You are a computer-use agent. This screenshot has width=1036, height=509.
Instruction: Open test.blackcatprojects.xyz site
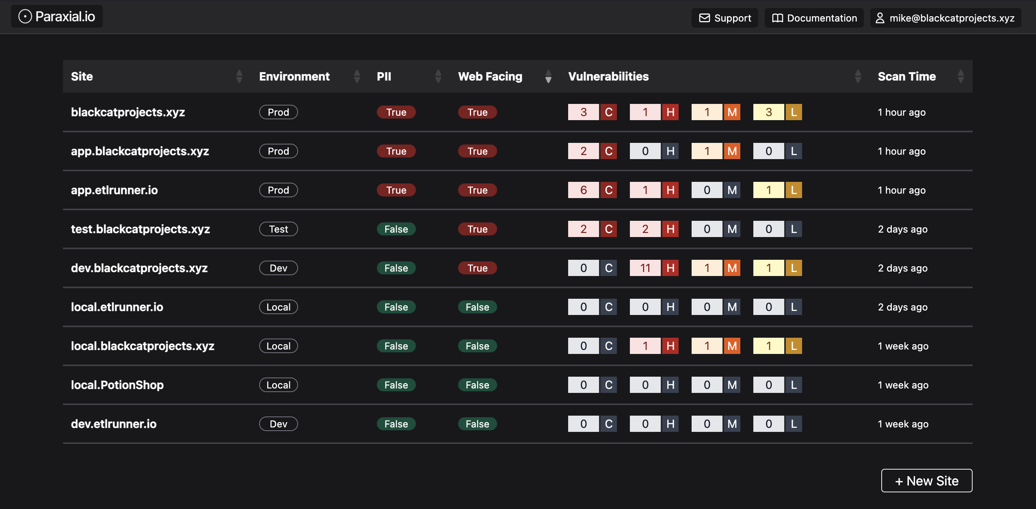[x=141, y=229]
